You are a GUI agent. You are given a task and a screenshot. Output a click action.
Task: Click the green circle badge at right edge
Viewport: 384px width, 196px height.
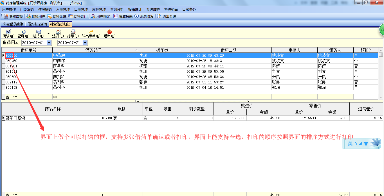(381, 29)
